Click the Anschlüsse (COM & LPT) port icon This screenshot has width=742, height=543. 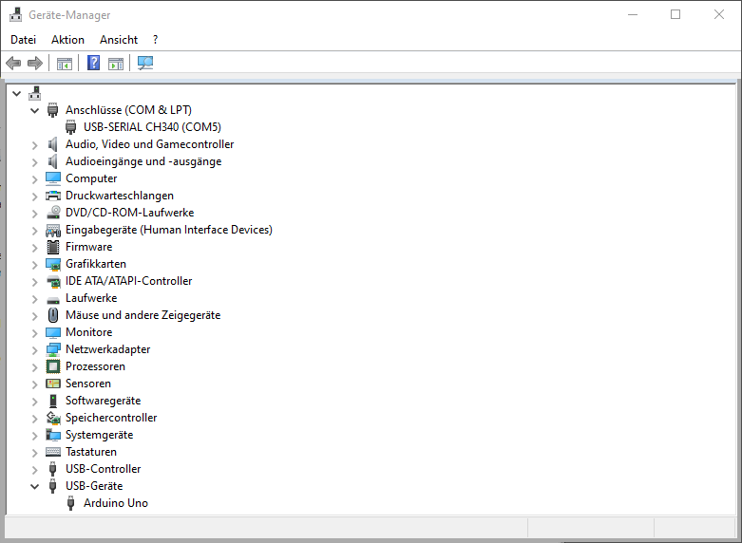point(52,110)
